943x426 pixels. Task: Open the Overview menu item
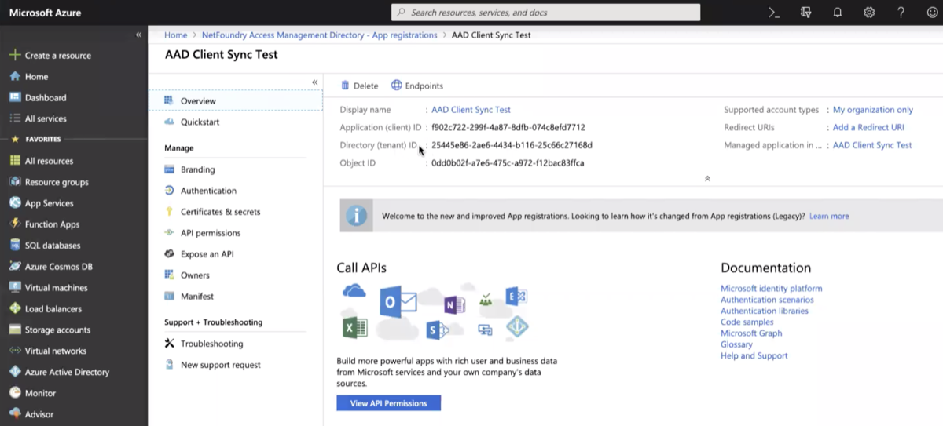[235, 101]
